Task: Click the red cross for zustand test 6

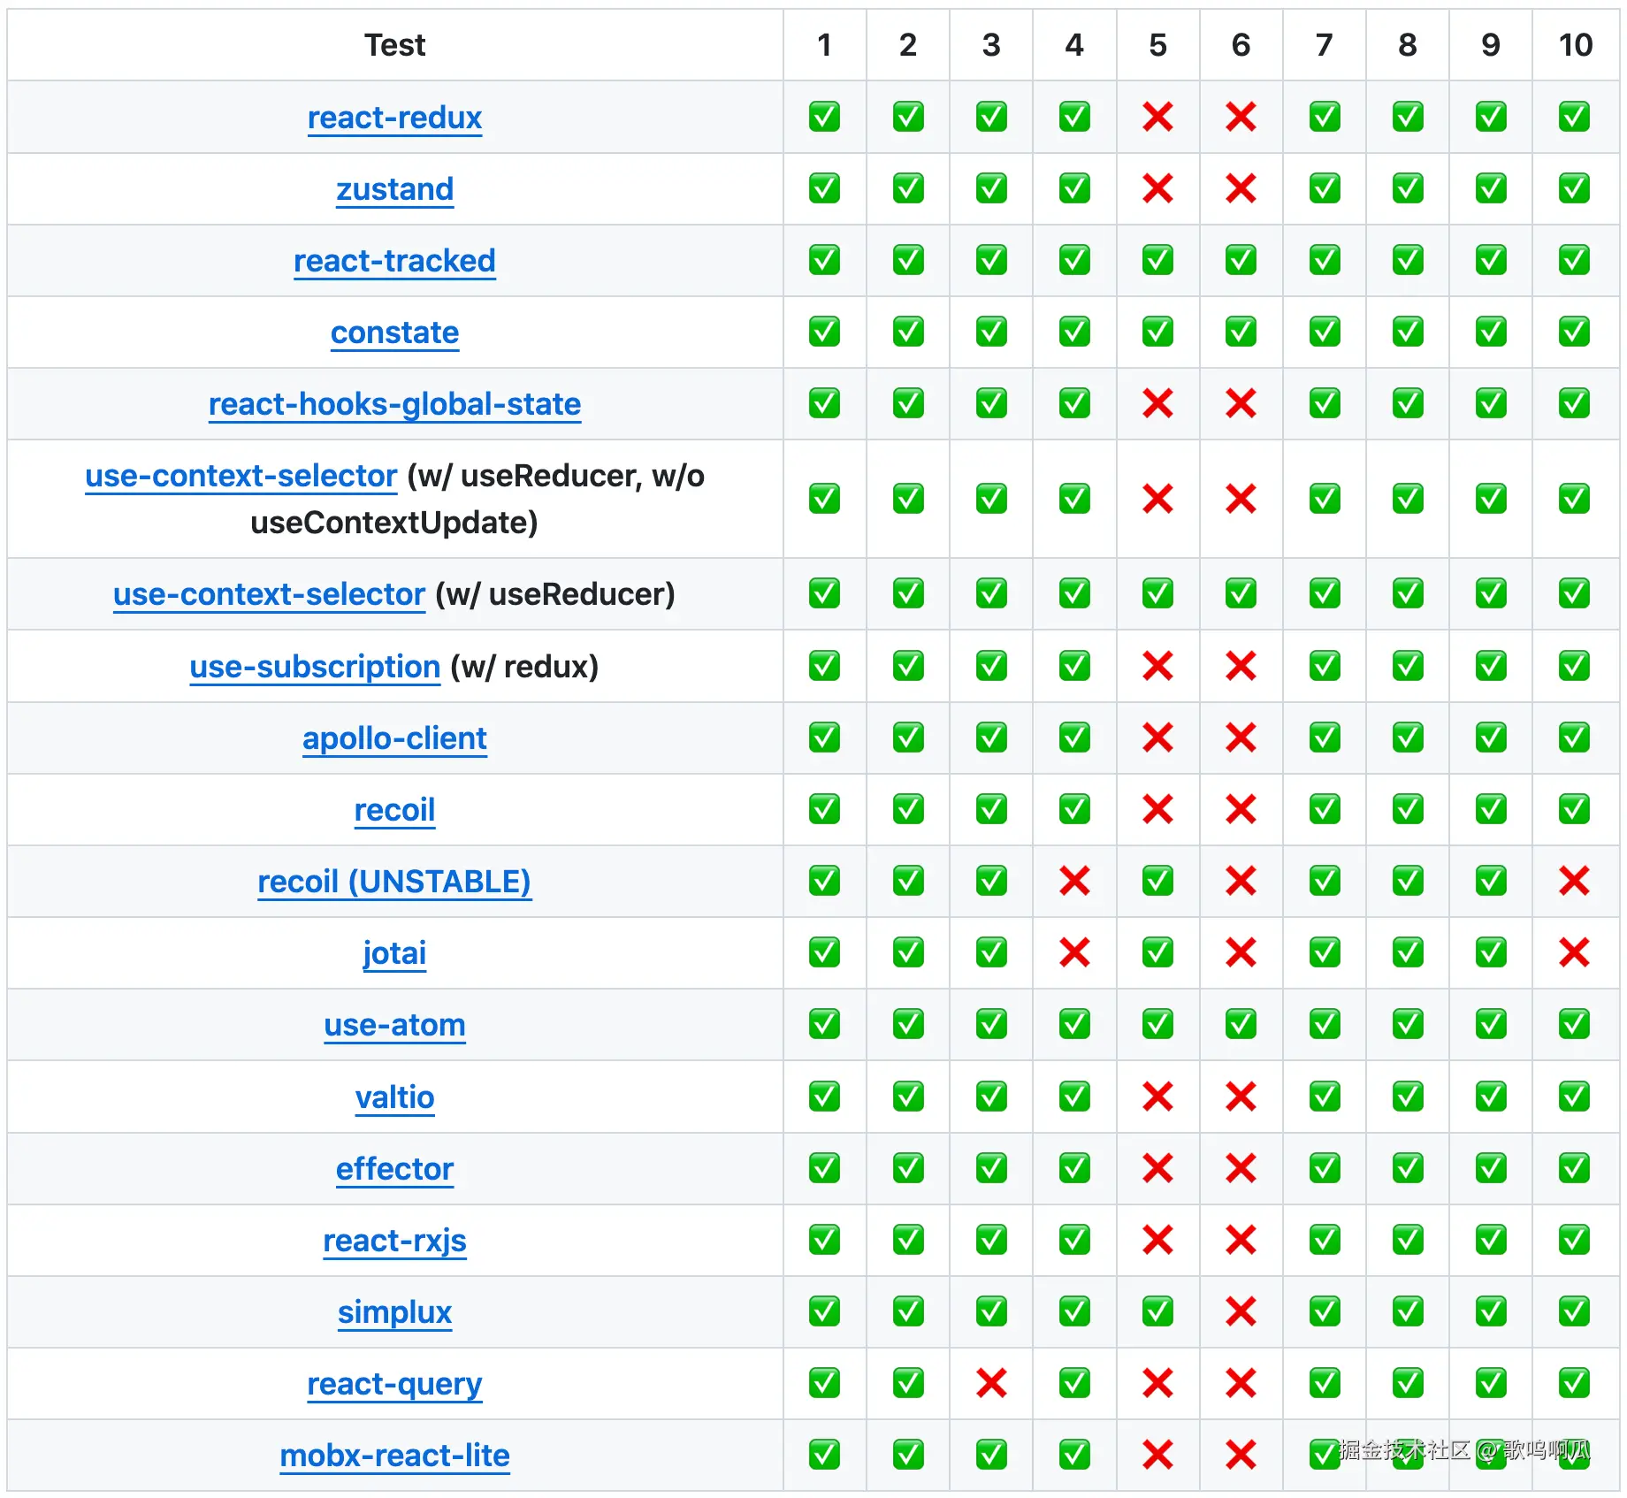Action: tap(1241, 188)
